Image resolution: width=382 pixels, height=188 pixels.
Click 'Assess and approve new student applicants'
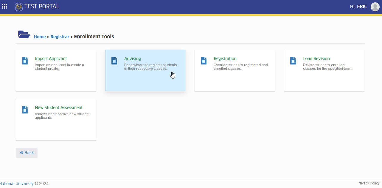point(62,116)
